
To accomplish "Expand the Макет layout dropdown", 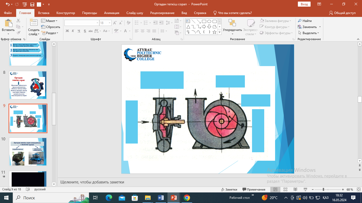I will click(50, 21).
